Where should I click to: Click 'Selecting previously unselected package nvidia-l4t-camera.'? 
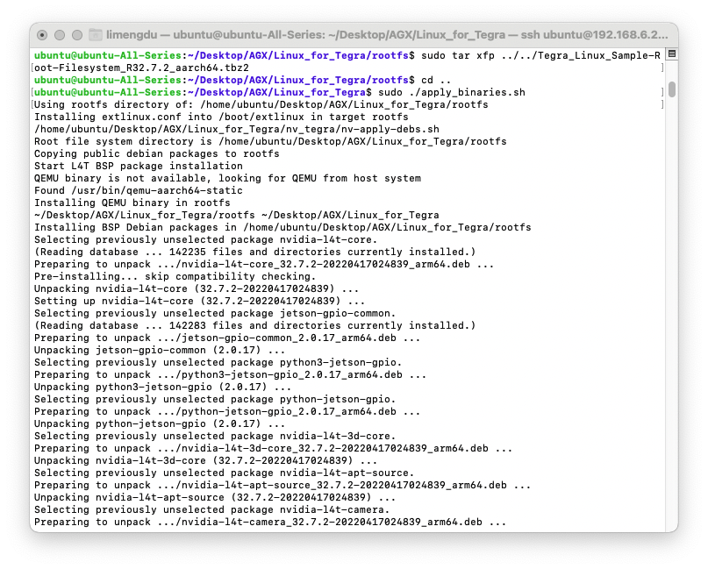tap(212, 510)
